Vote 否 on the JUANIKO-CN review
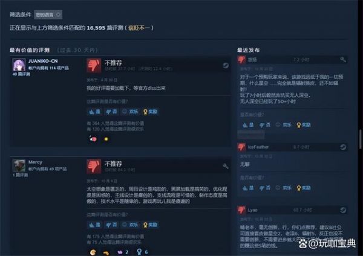 tap(111, 112)
